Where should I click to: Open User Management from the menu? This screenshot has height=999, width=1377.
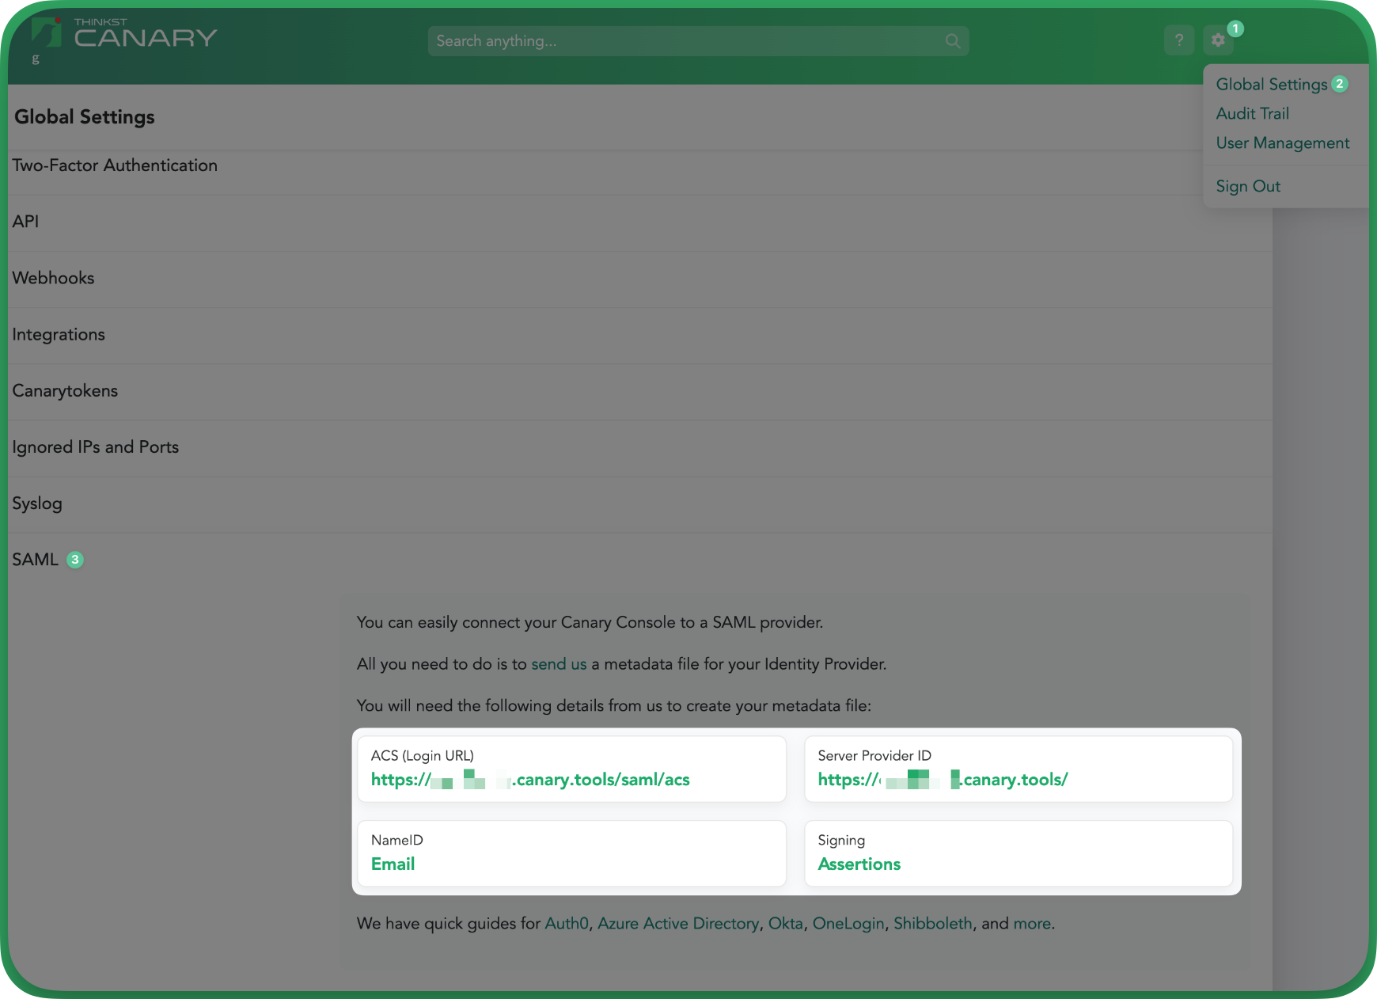coord(1283,143)
